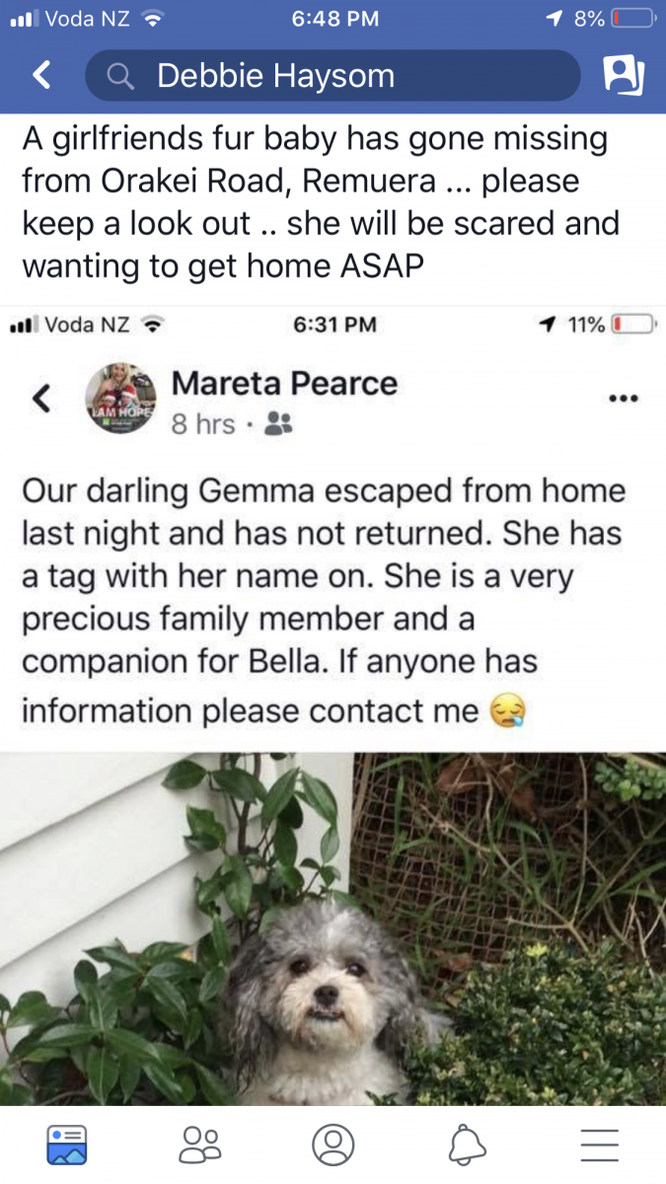
Task: Open the profile card icon top right
Action: click(x=624, y=76)
